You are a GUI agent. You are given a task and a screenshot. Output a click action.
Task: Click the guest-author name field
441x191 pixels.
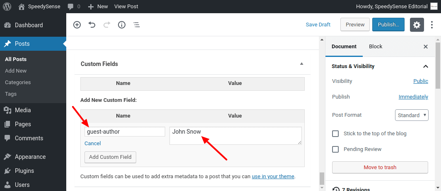tap(125, 132)
